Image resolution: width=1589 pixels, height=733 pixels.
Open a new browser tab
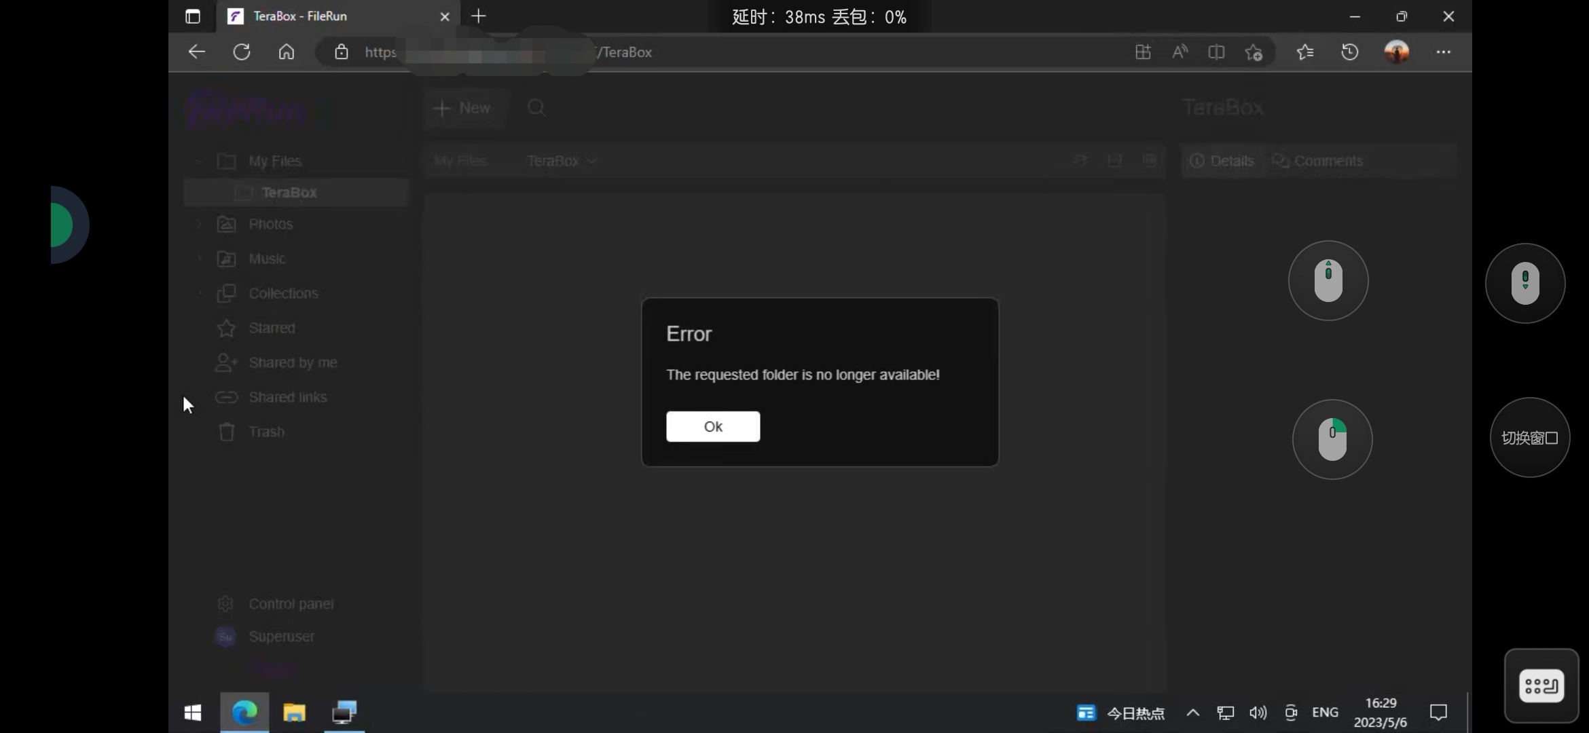(x=478, y=16)
